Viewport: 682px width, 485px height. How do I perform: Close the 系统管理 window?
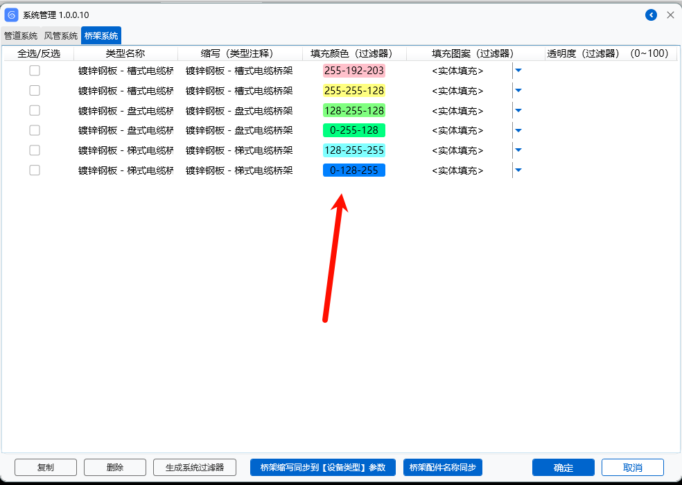pyautogui.click(x=670, y=15)
